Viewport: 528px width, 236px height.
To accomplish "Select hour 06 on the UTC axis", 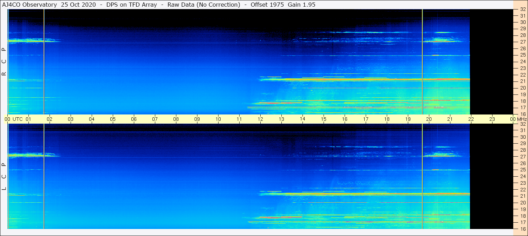I will (134, 119).
